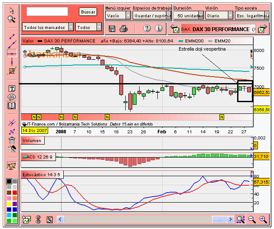
Task: Click the horizontal zoom fit magnifier
Action: pyautogui.click(x=241, y=219)
